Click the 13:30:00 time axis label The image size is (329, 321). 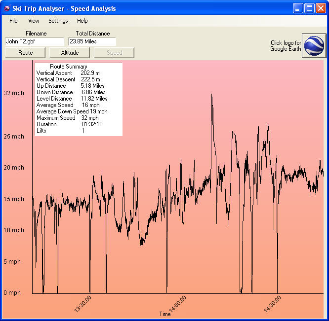(83, 304)
